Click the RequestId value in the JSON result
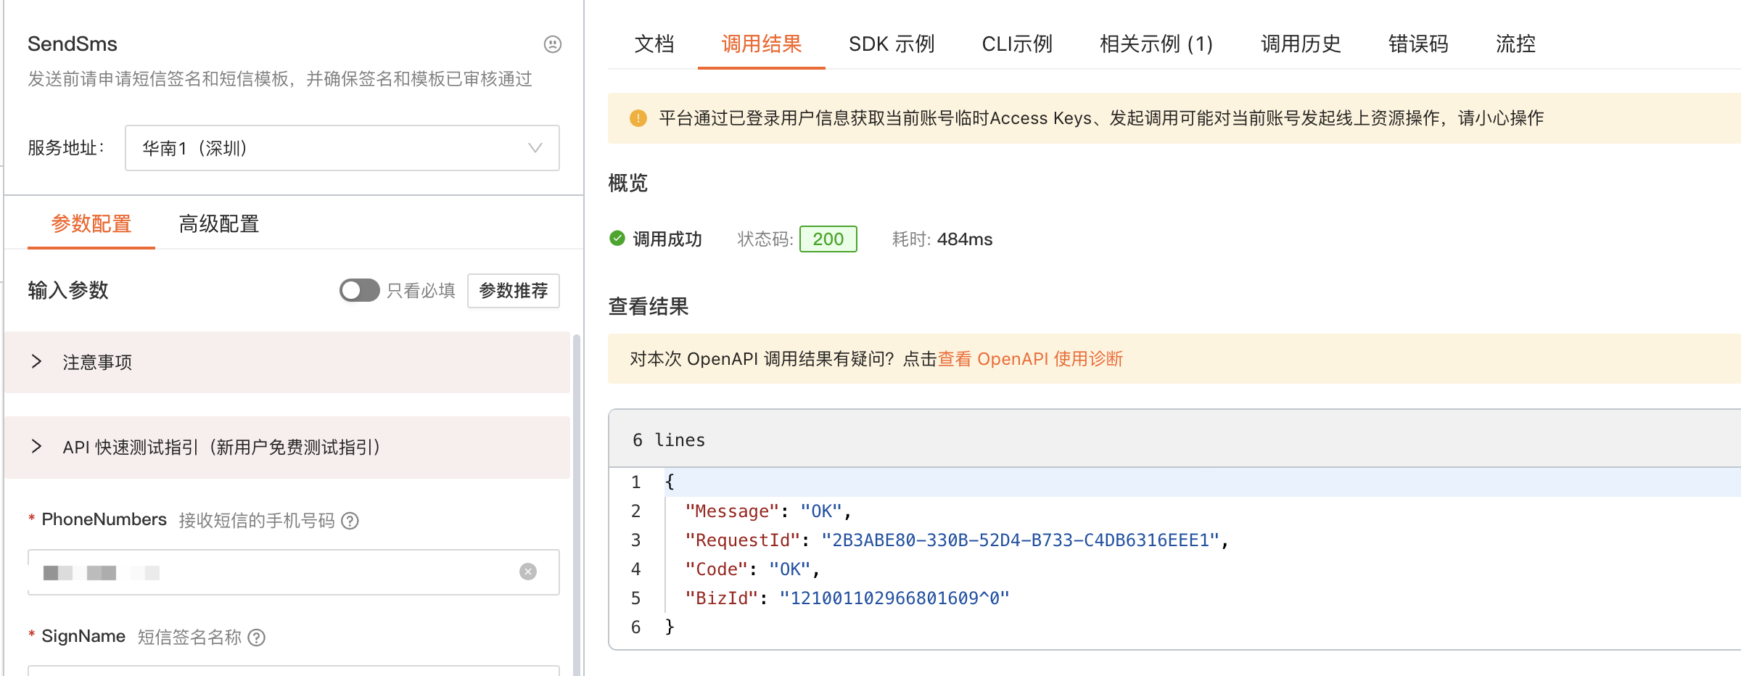This screenshot has width=1741, height=676. (x=1020, y=540)
